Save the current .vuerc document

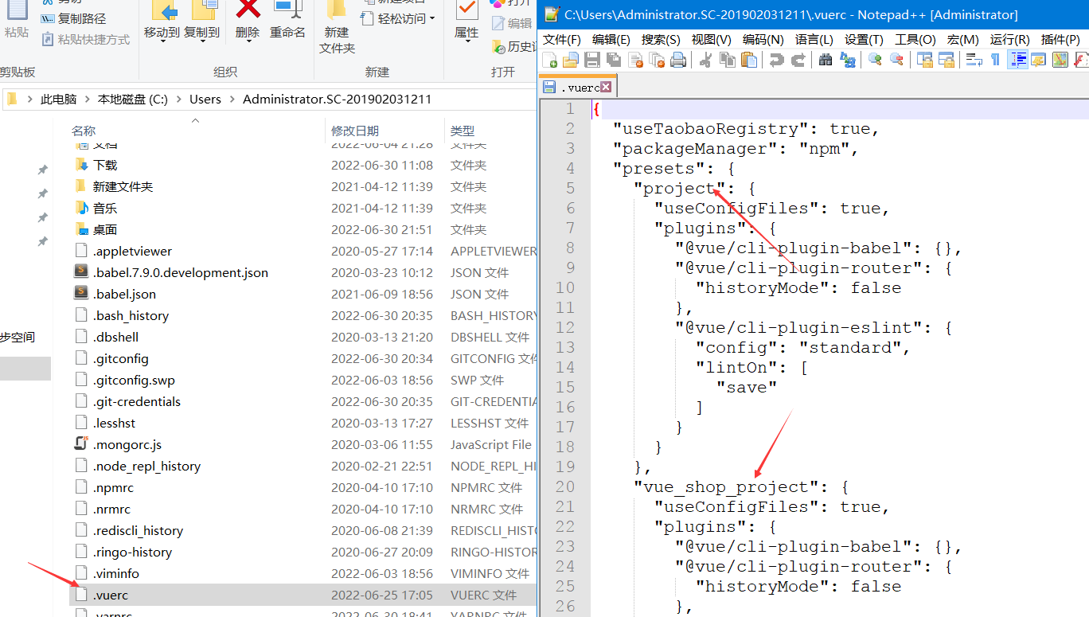[592, 60]
